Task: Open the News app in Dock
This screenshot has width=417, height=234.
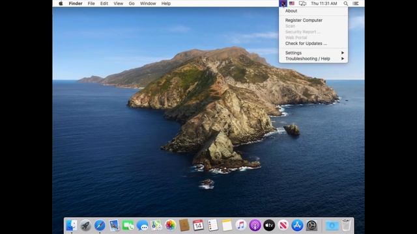Action: coord(283,226)
